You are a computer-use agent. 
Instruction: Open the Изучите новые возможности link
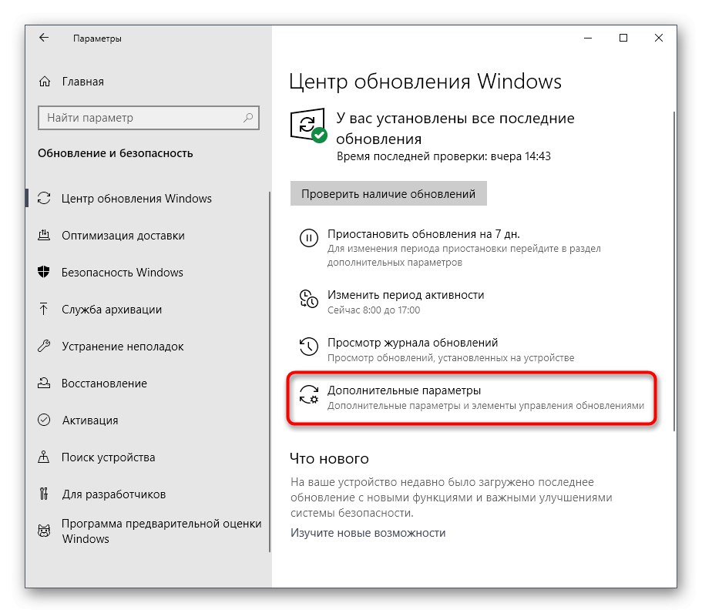click(x=367, y=532)
